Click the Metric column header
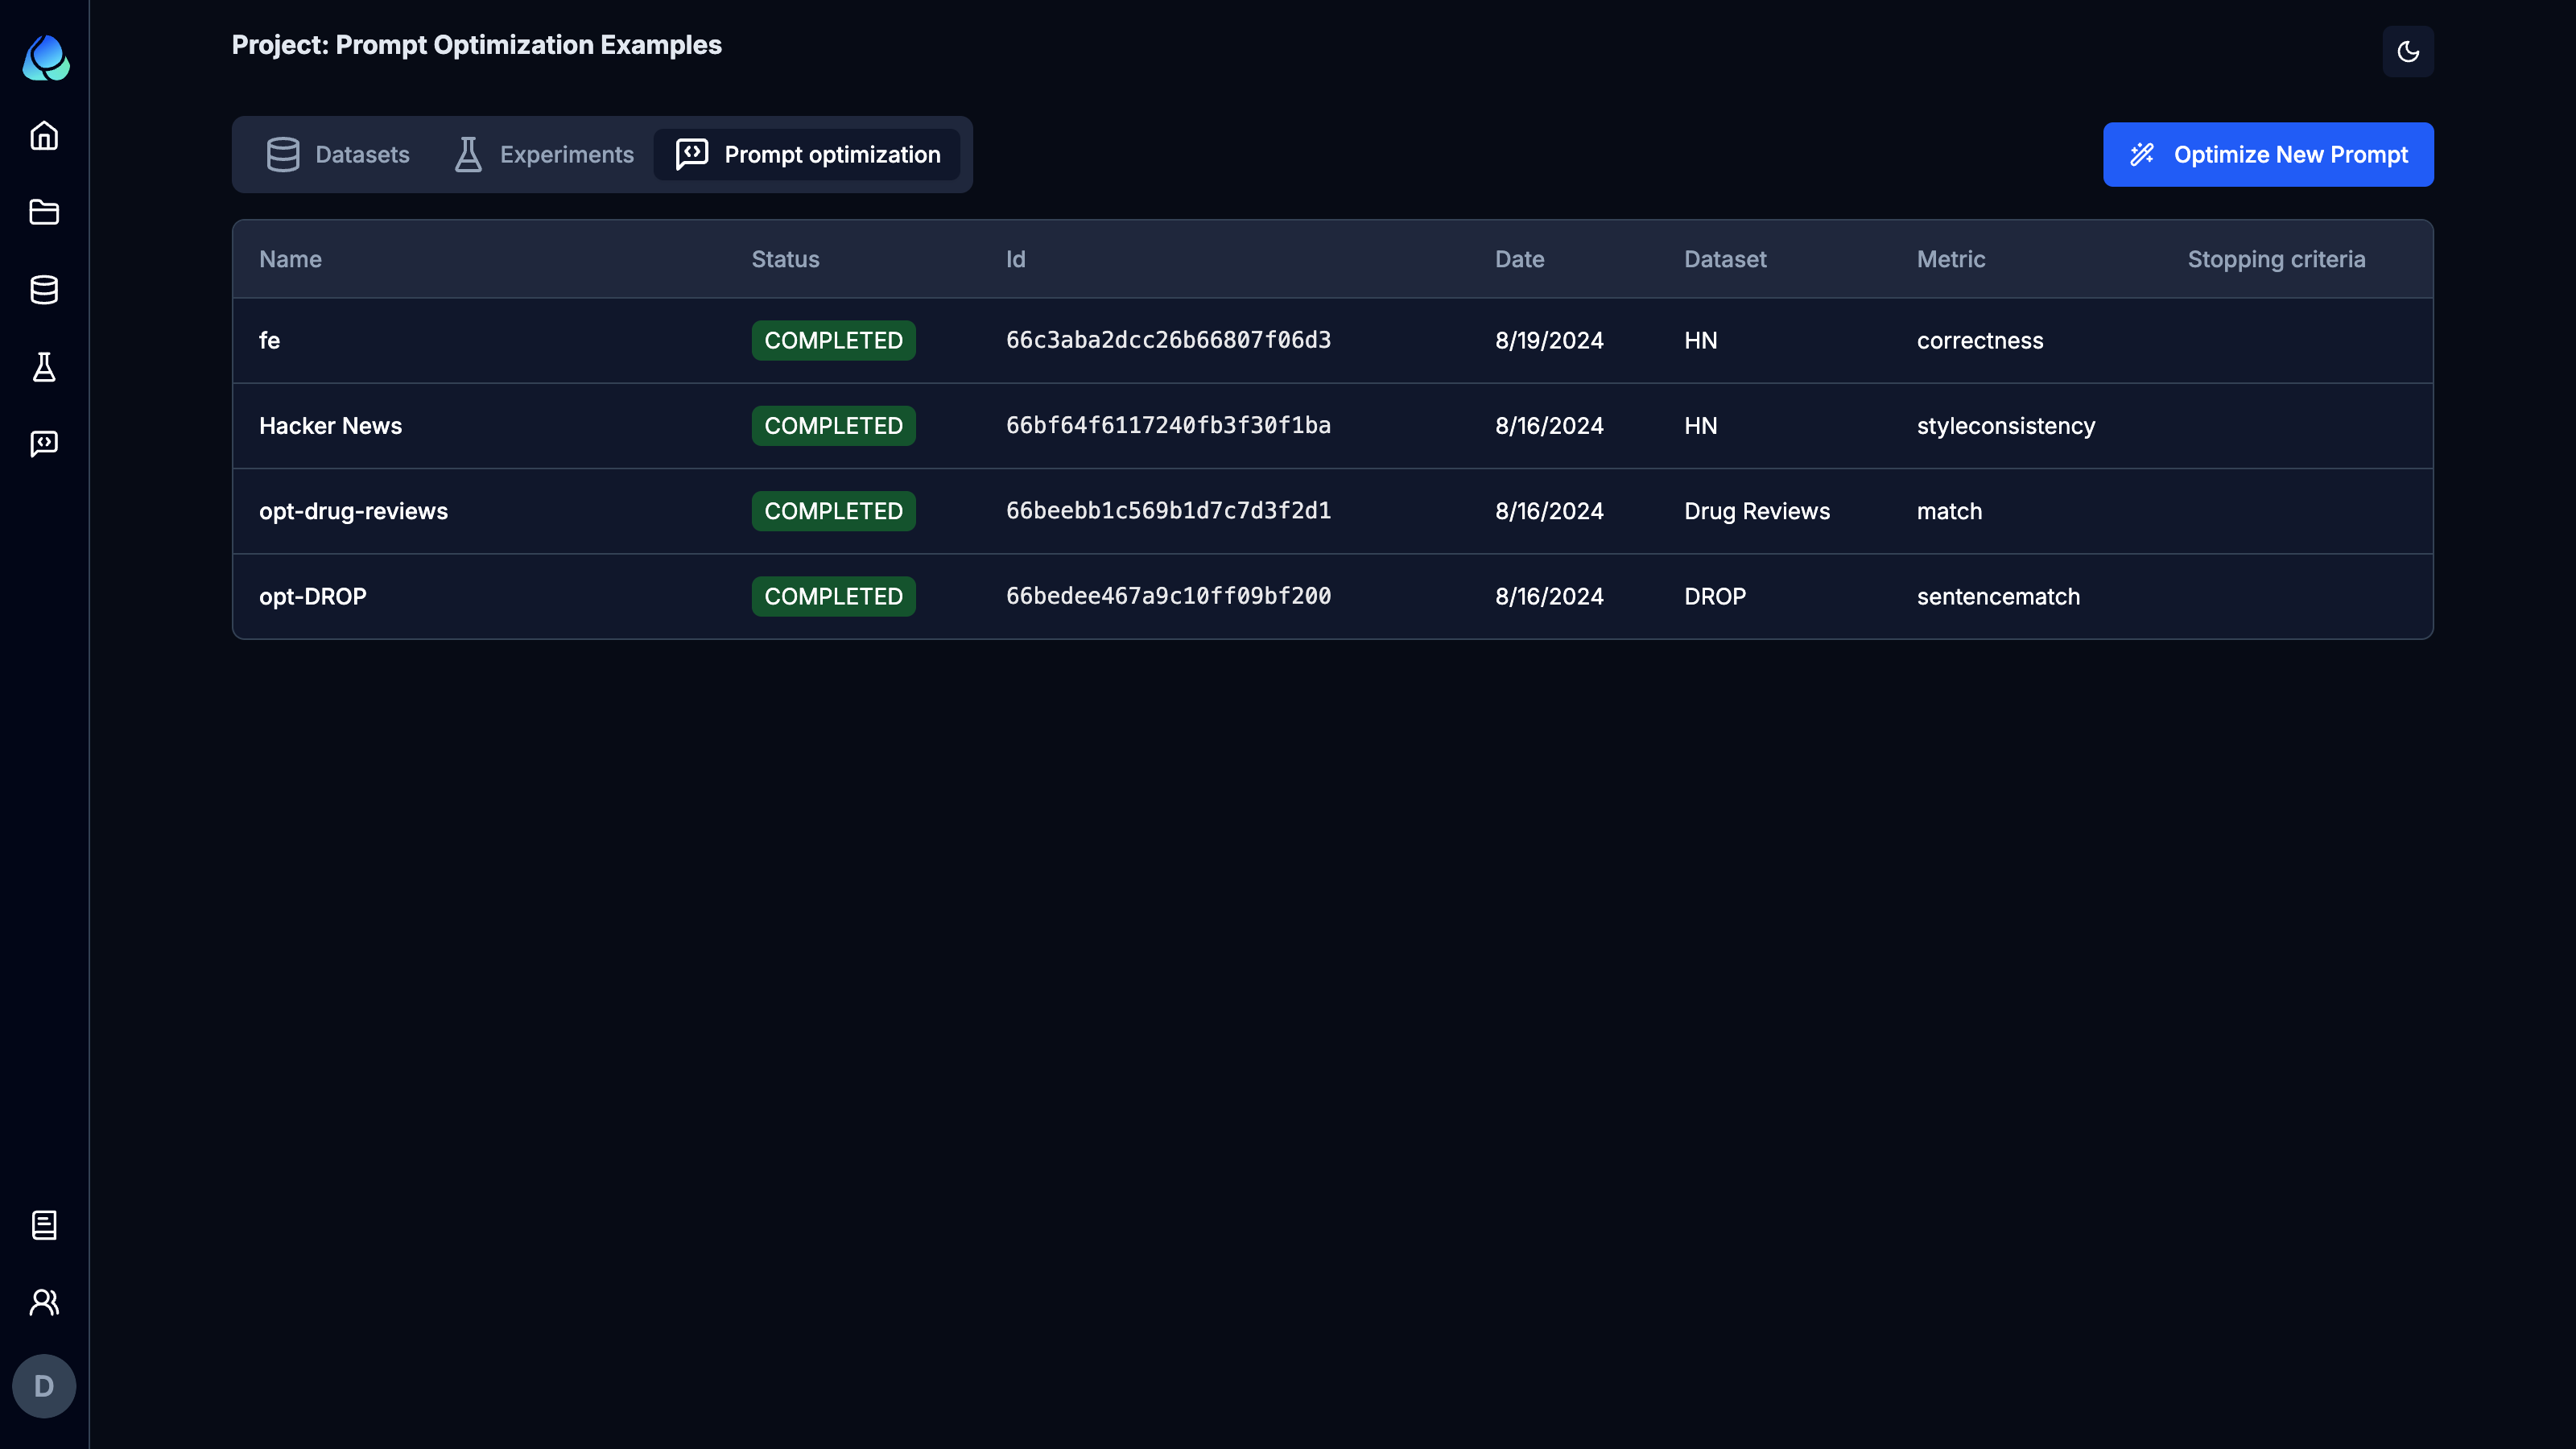This screenshot has width=2576, height=1449. point(1951,259)
